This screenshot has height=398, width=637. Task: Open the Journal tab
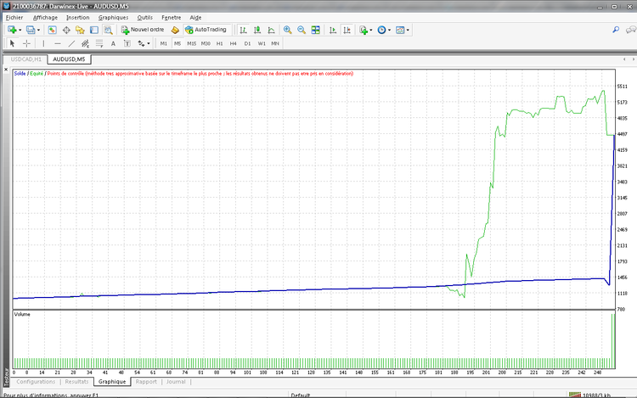[176, 382]
